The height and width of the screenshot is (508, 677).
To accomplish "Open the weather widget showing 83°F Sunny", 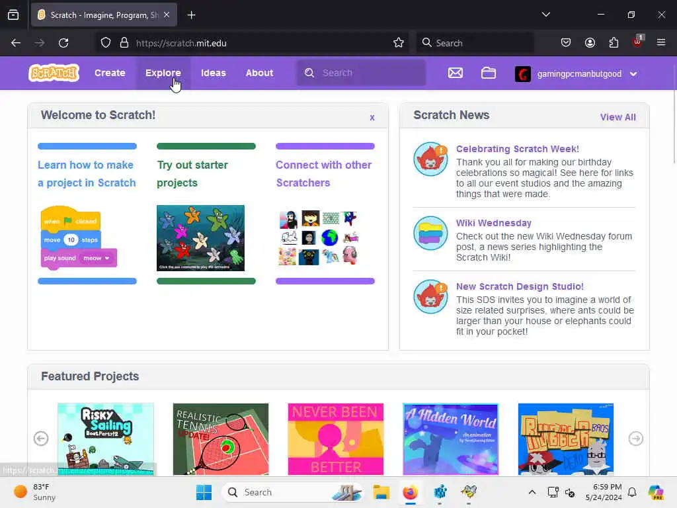I will point(34,492).
